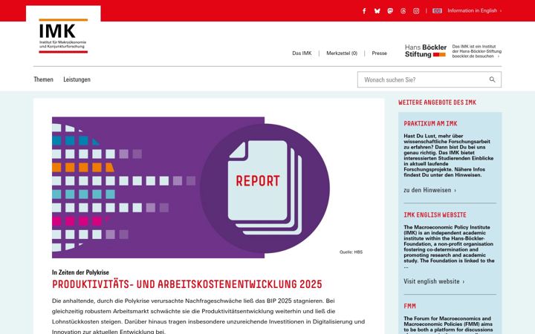
Task: Expand the Themen navigation menu
Action: 43,79
